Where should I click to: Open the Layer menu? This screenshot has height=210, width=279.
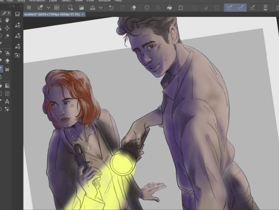coord(53,1)
